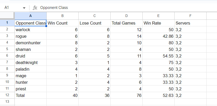Image resolution: width=217 pixels, height=106 pixels.
Task: Click the Servers header cell
Action: (190, 23)
